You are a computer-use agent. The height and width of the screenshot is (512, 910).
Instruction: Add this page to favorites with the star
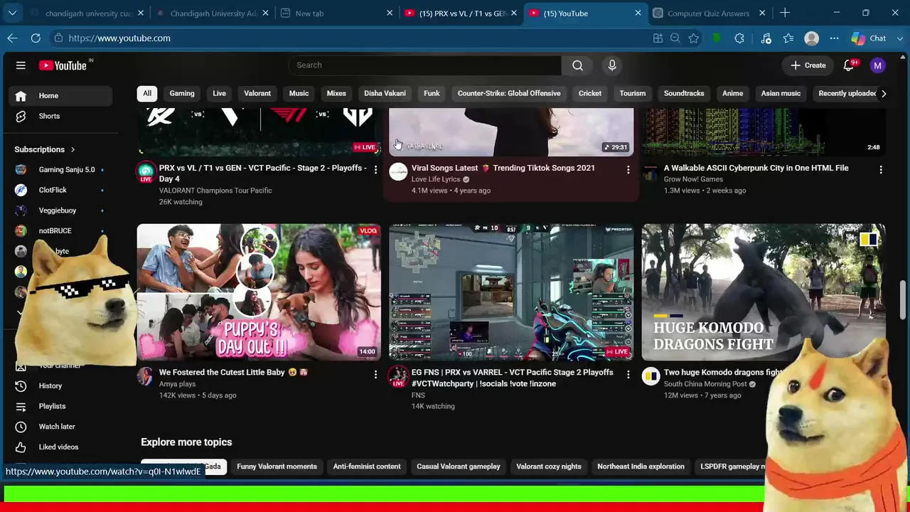point(693,38)
